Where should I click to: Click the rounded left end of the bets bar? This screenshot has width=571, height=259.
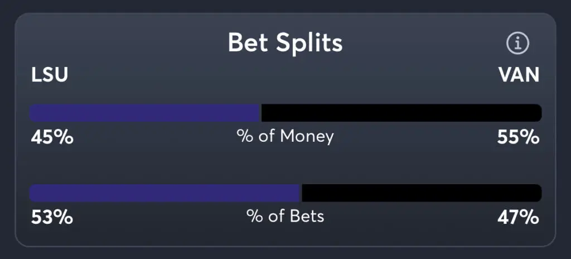point(33,193)
